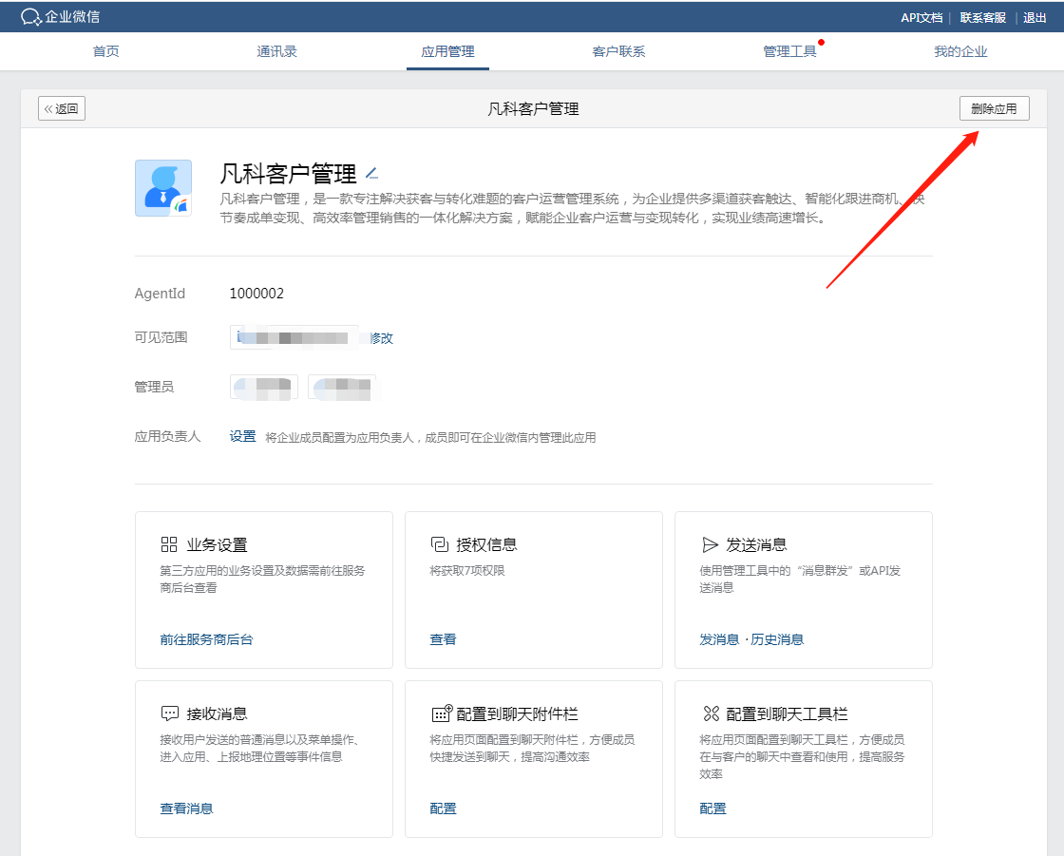Screen dimensions: 1064x856
Task: Click 设置 for 应用负责人
Action: point(242,436)
